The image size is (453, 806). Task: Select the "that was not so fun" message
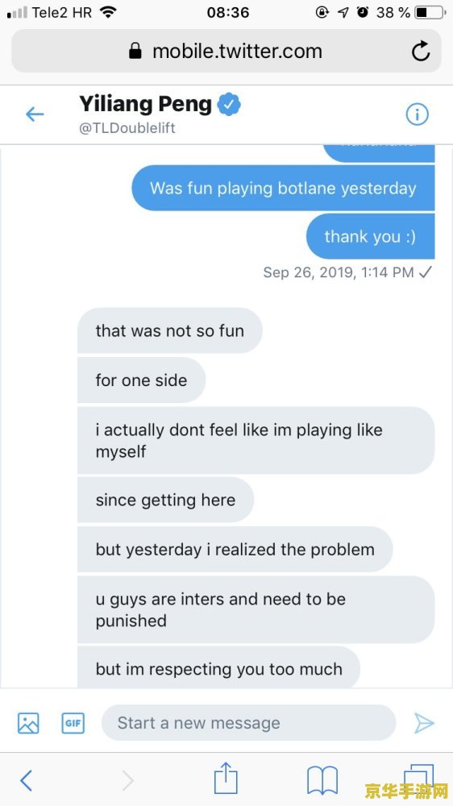[170, 330]
